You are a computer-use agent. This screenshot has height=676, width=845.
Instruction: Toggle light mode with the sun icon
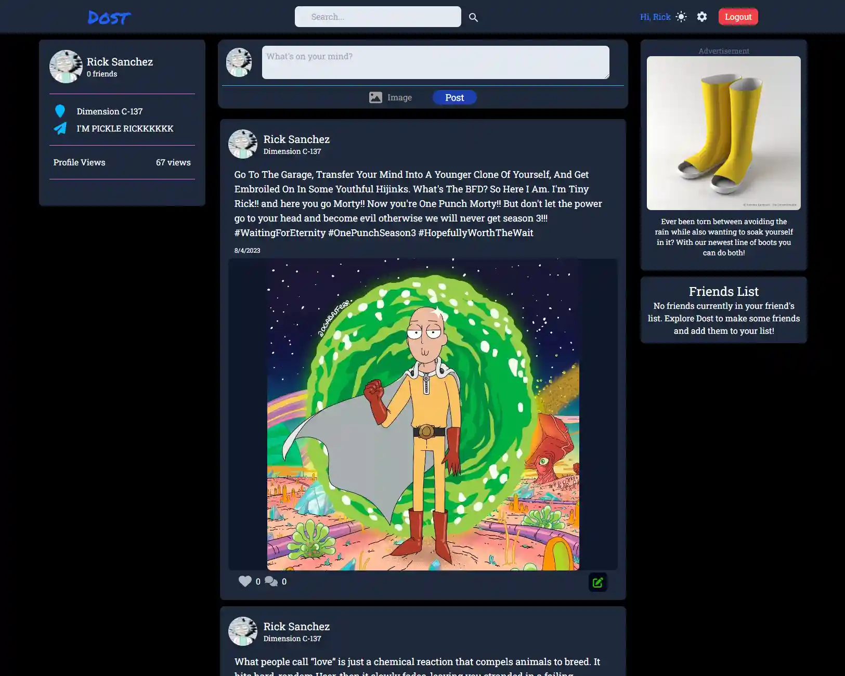tap(680, 16)
